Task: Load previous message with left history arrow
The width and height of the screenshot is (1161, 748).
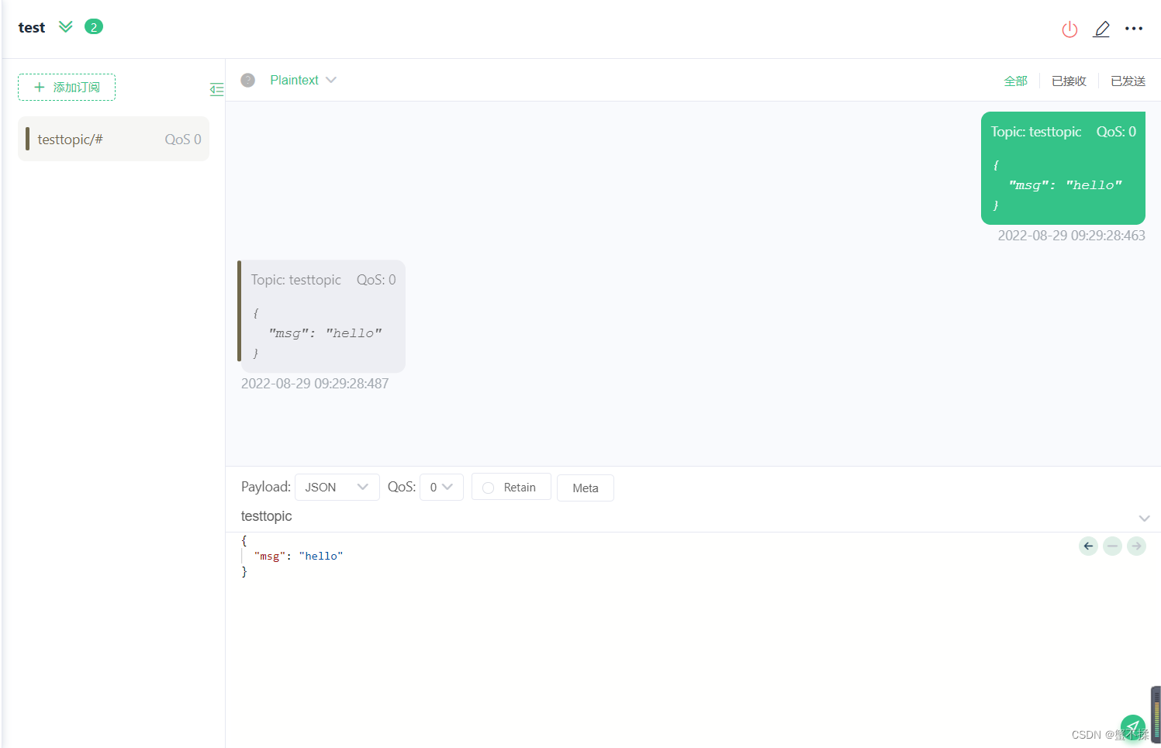Action: tap(1088, 546)
